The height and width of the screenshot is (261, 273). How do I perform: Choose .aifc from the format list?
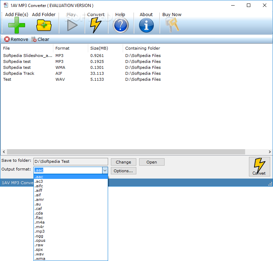click(x=71, y=186)
